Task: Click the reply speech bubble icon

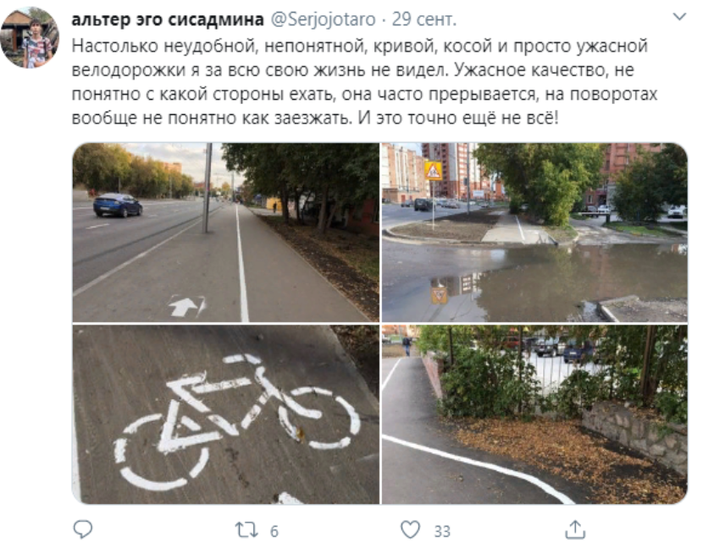Action: click(83, 529)
